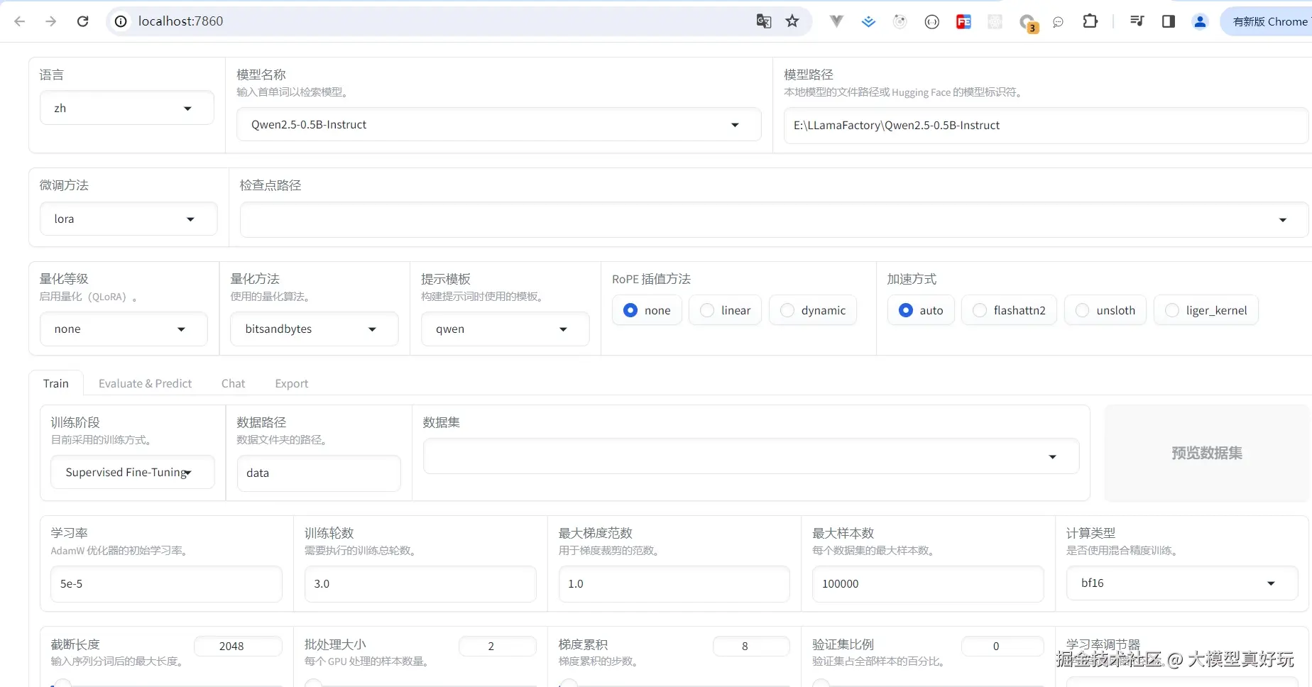Open the Chrome profile avatar

pyautogui.click(x=1201, y=21)
